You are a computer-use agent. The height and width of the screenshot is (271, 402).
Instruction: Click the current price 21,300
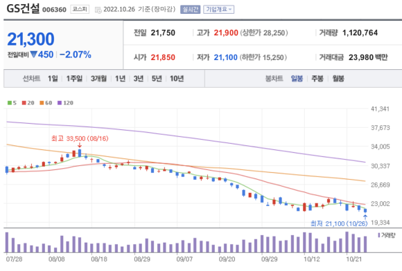30,39
